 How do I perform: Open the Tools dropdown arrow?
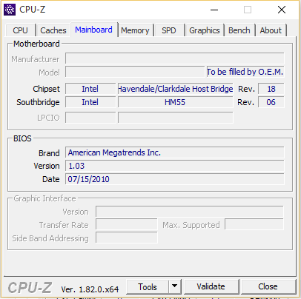click(x=175, y=286)
